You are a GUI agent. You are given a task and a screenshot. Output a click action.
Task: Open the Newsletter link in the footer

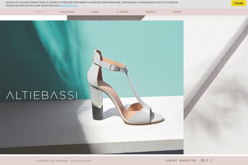pos(187,160)
